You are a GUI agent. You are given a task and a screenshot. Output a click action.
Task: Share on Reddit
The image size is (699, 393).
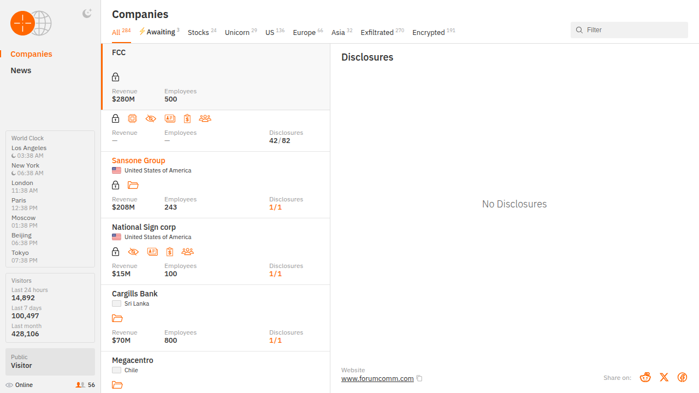(x=645, y=377)
